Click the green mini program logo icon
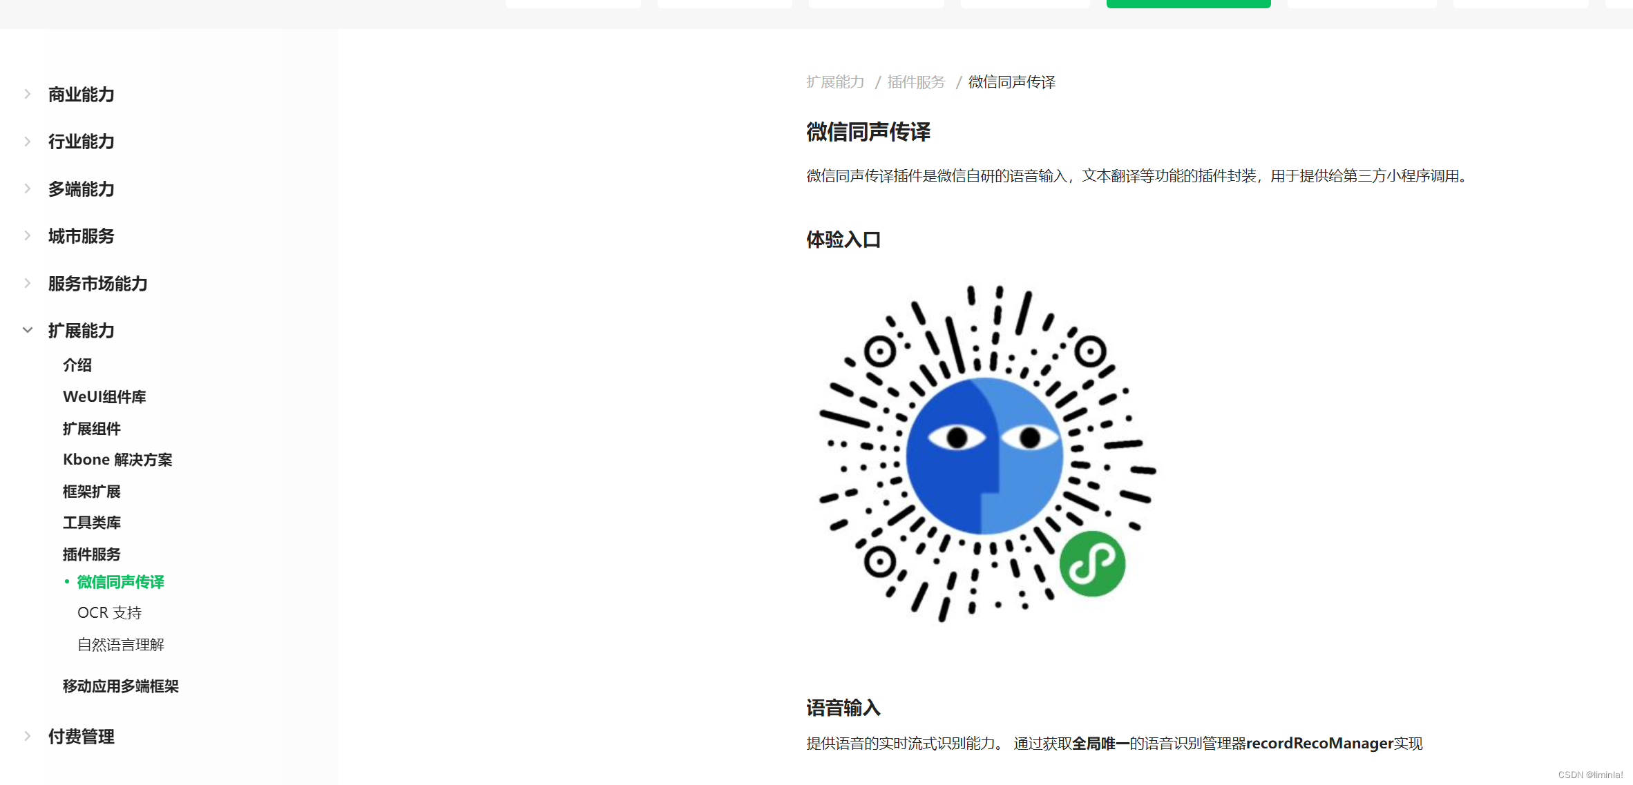 1092,564
